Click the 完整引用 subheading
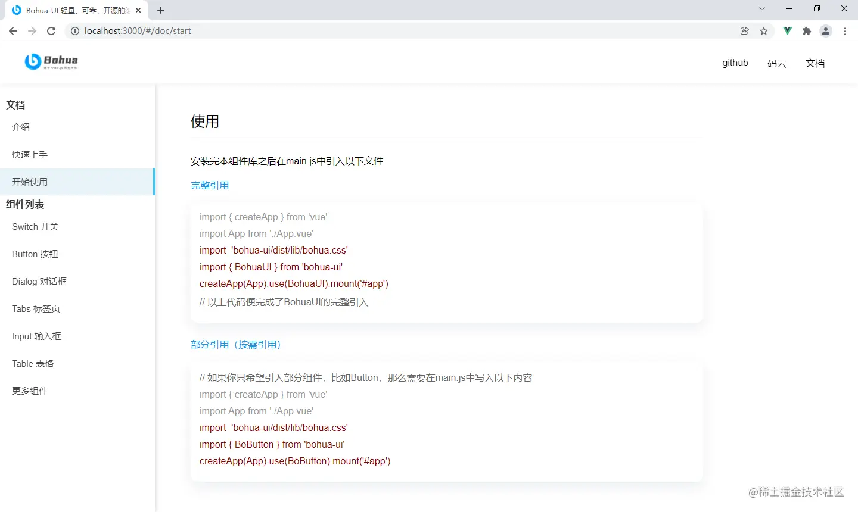 tap(210, 185)
